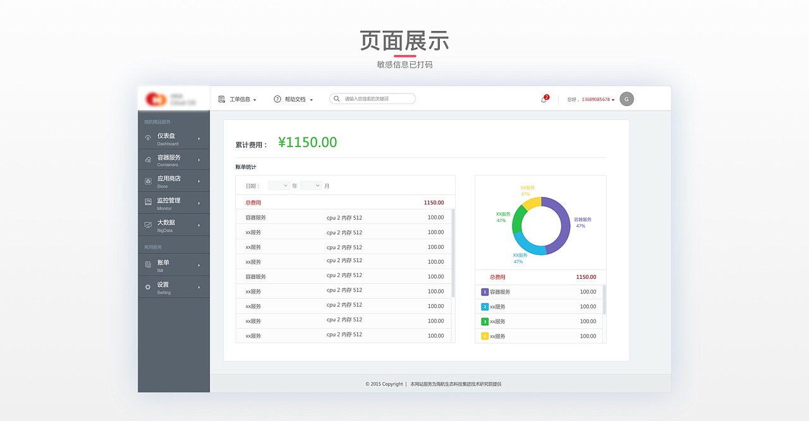Click legend badge 1 for 容器服务

485,292
